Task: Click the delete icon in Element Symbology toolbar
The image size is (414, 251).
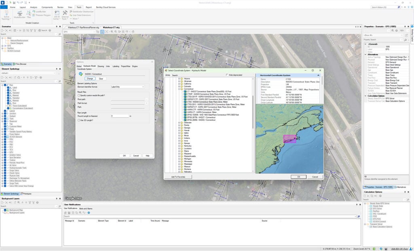Action: [x=6, y=77]
